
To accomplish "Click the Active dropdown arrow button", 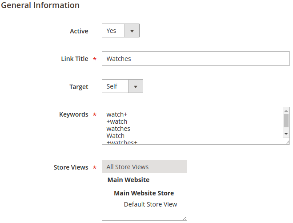I will click(132, 31).
